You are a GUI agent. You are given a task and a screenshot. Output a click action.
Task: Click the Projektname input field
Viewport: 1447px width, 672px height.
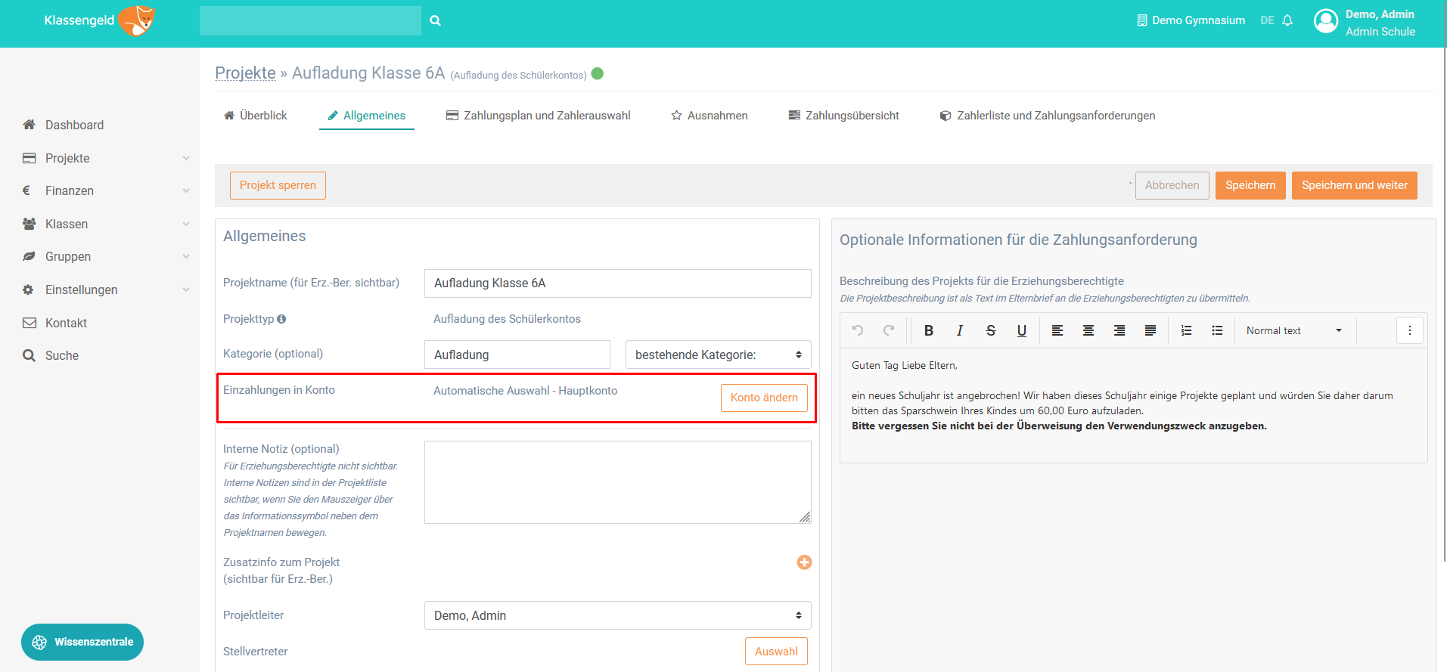point(617,283)
